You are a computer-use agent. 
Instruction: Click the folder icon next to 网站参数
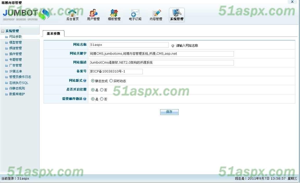[7, 37]
